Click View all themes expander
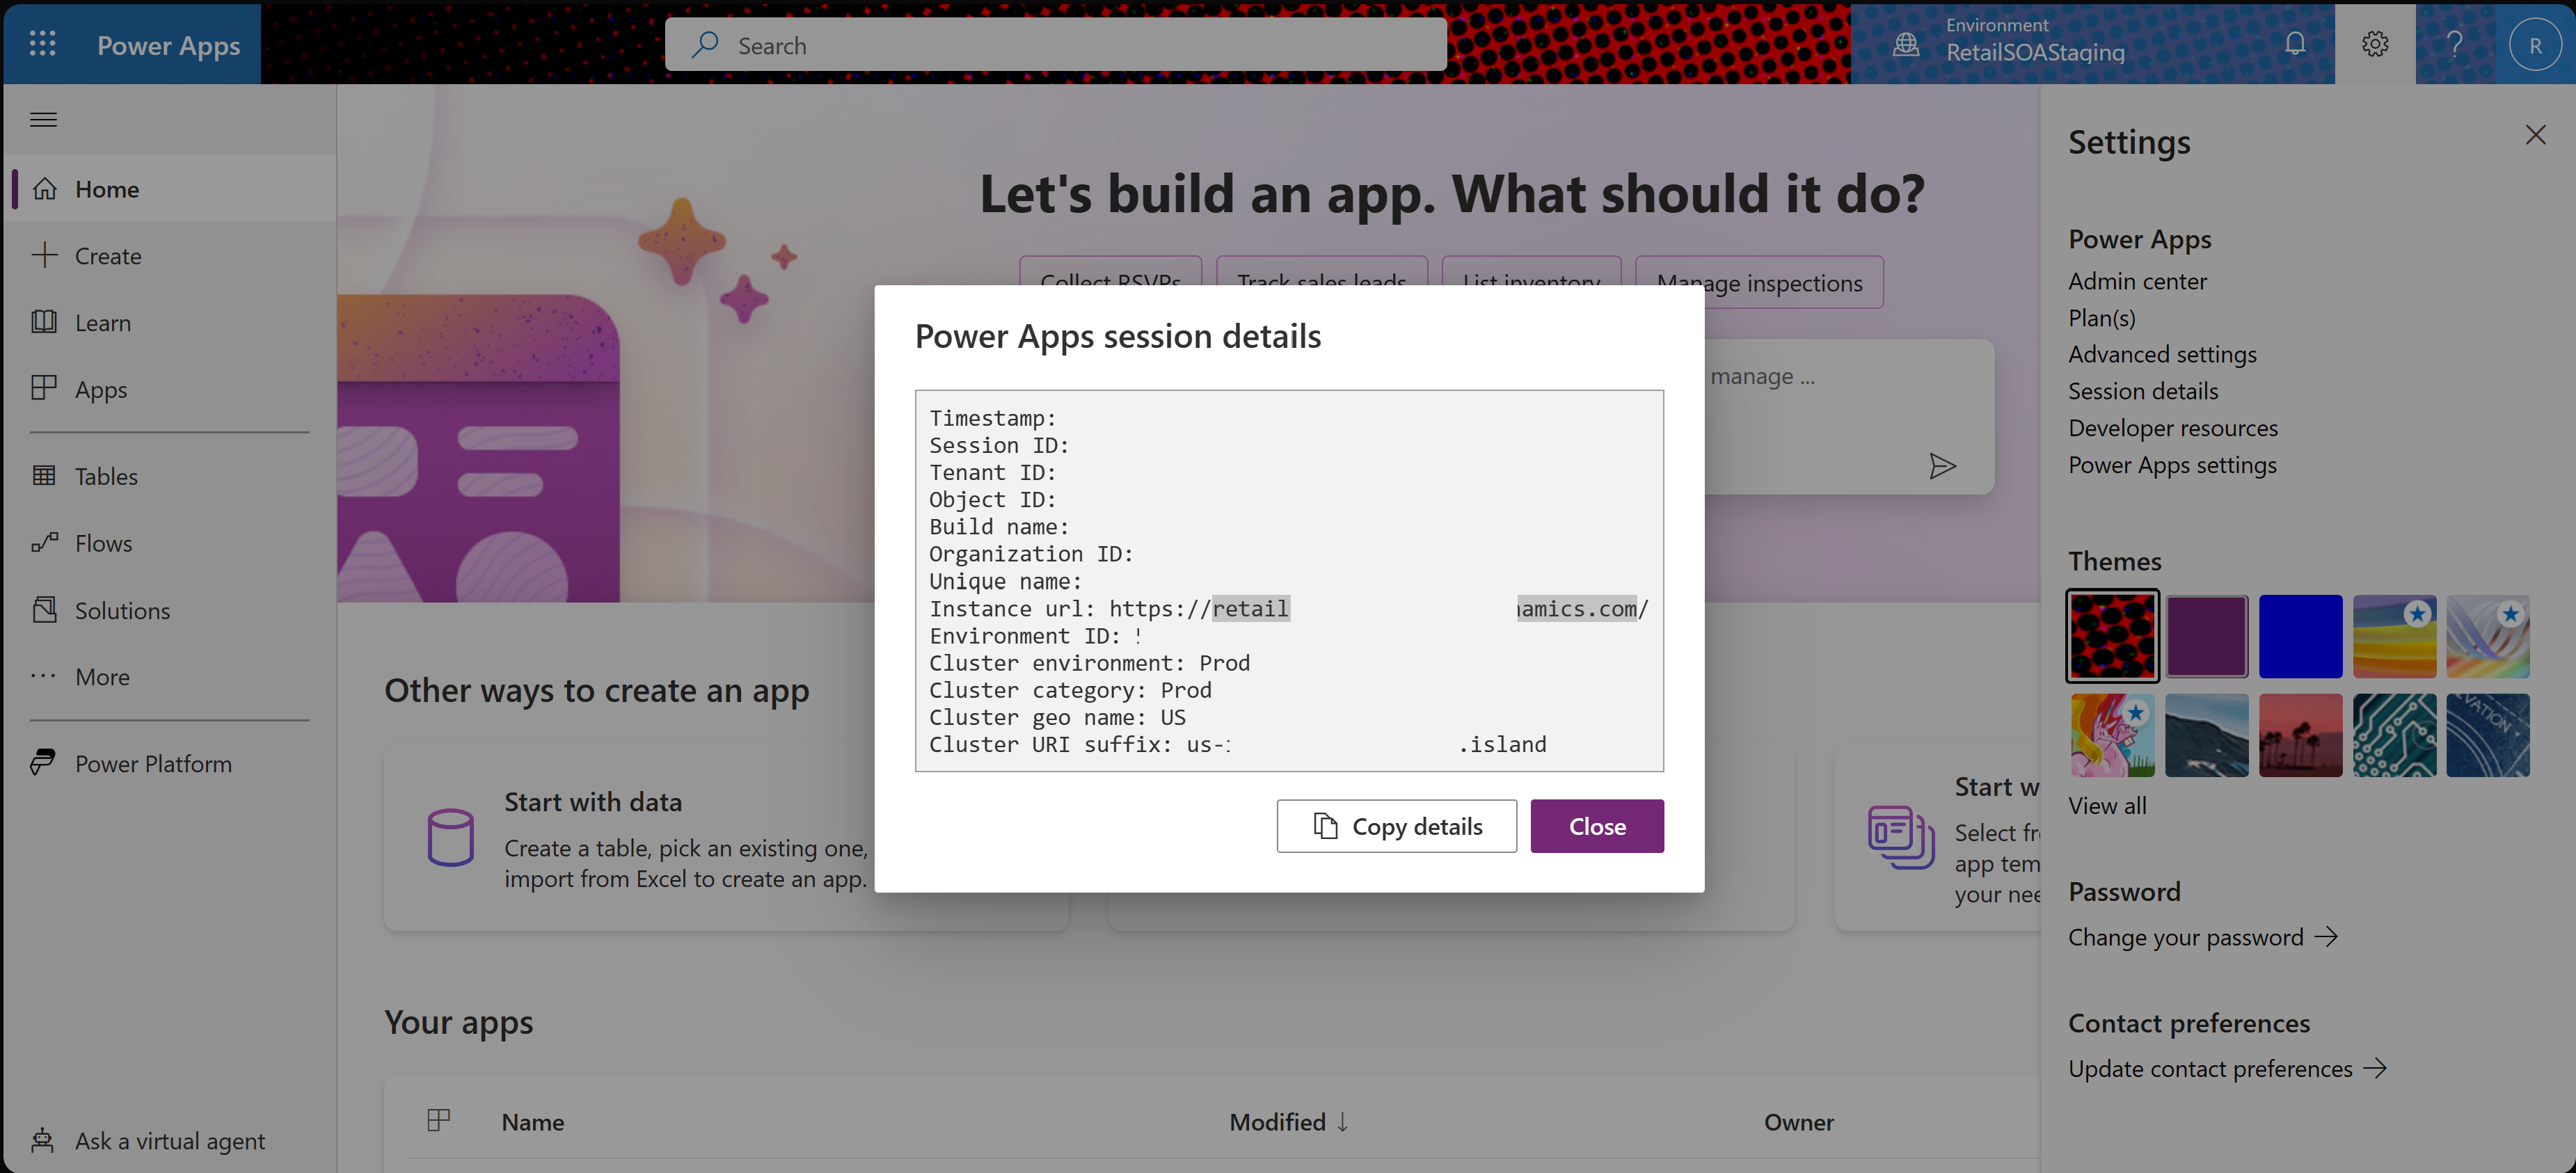The height and width of the screenshot is (1173, 2576). coord(2108,805)
